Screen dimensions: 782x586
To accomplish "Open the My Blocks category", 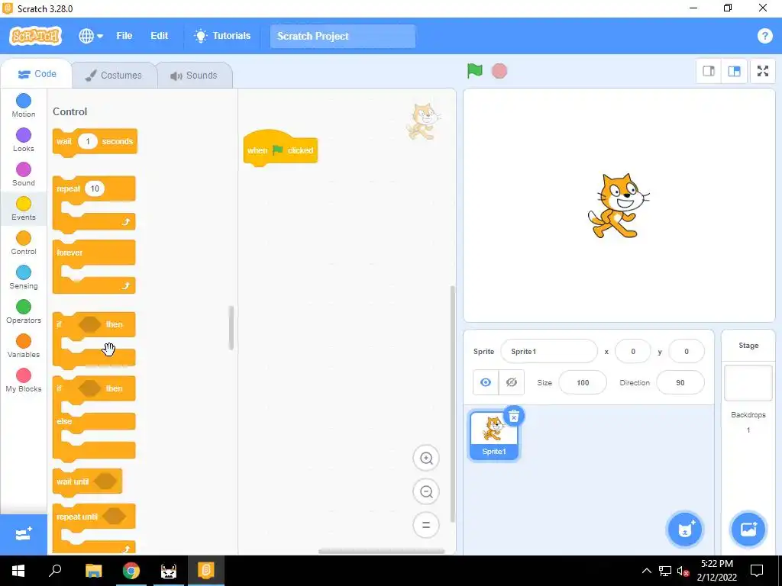I will click(x=24, y=380).
